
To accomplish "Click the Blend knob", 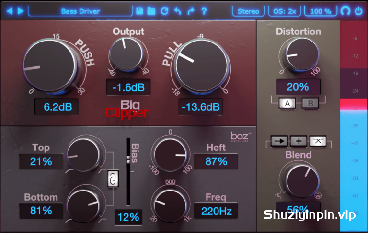I will [301, 181].
